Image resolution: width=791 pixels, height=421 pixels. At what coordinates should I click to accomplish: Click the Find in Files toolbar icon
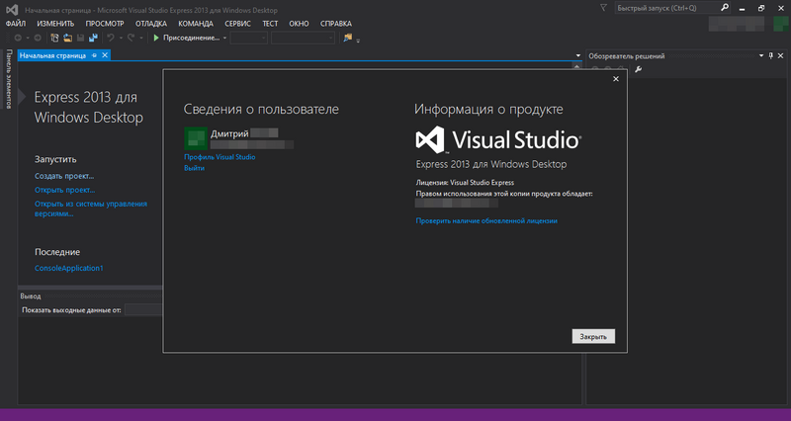tap(348, 38)
